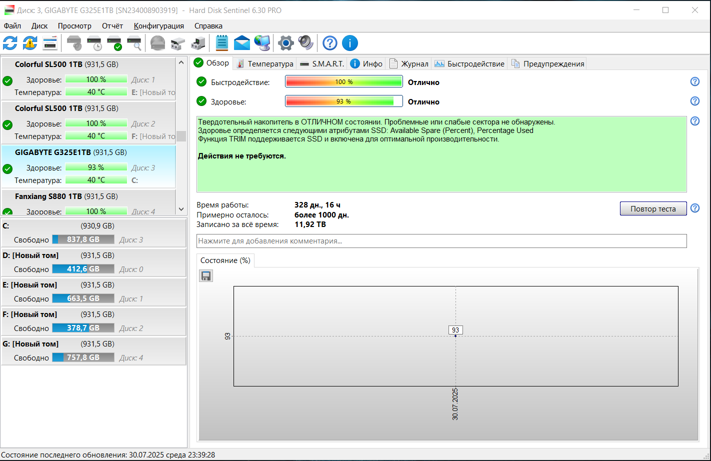
Task: Click disk list scrollbar up arrow
Action: pos(181,62)
